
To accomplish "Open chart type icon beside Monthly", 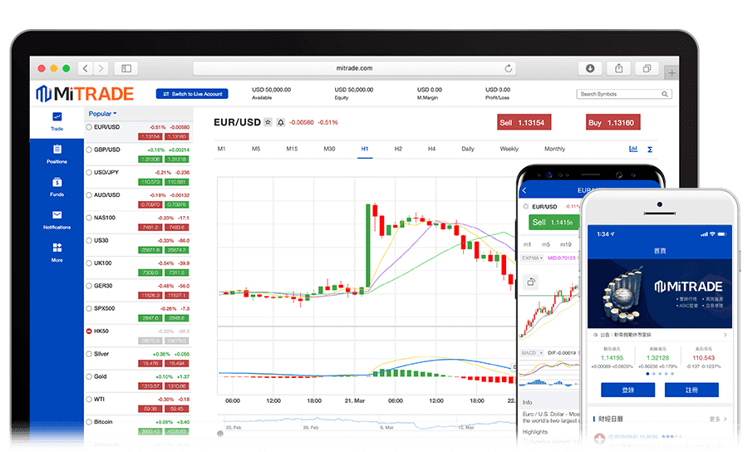I will (x=633, y=150).
